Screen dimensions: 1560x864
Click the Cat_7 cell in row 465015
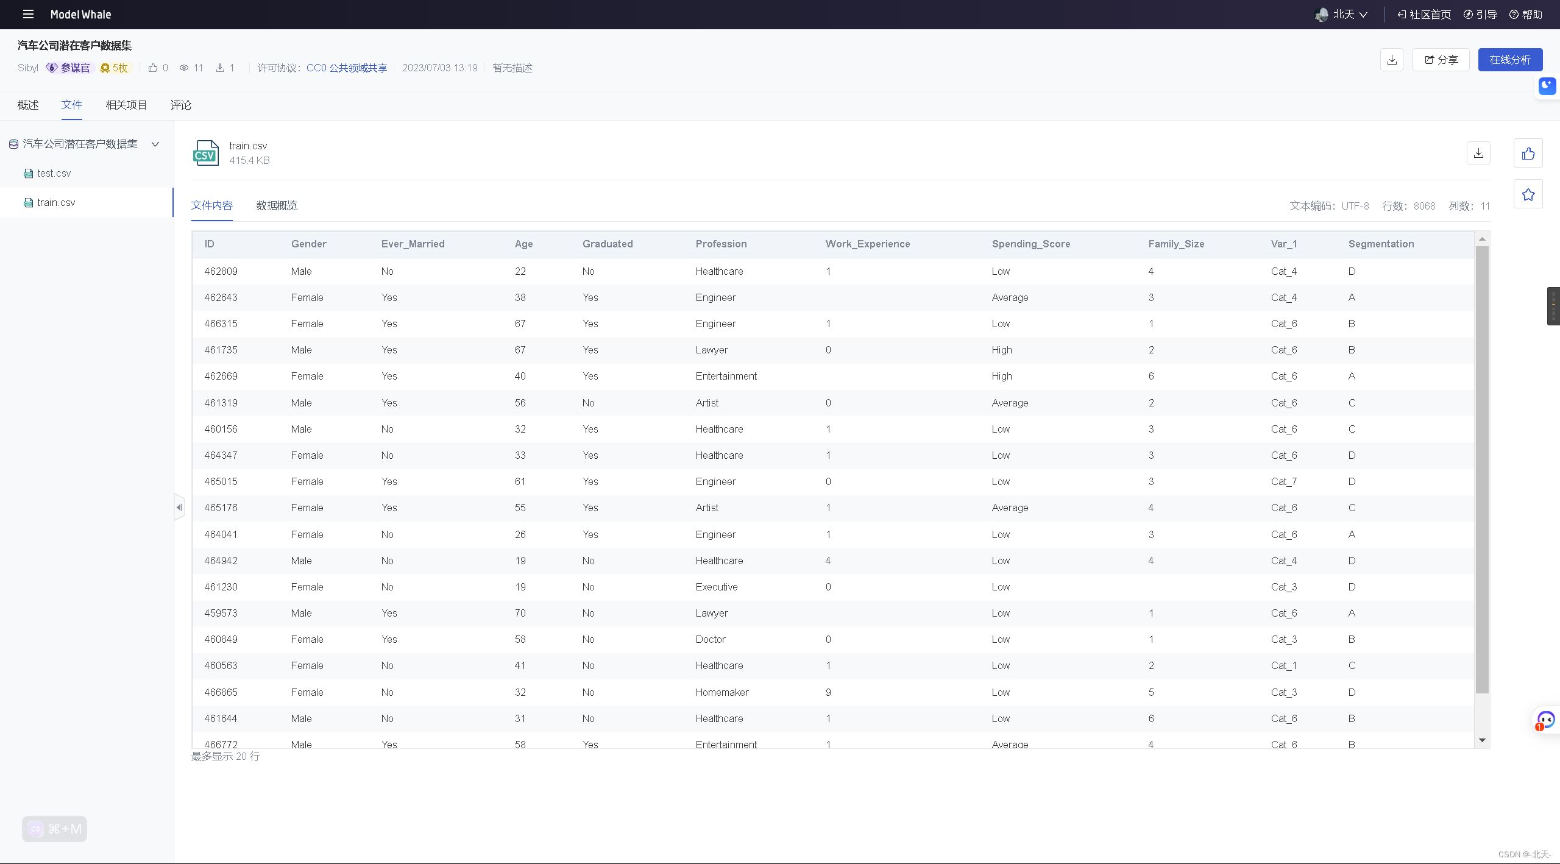tap(1283, 481)
